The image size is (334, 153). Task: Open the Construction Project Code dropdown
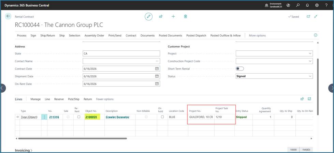[310, 61]
